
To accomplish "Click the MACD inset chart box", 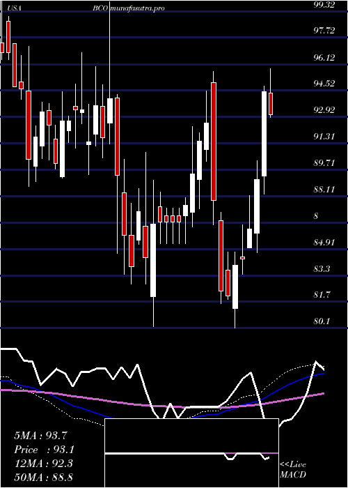I will tap(191, 453).
